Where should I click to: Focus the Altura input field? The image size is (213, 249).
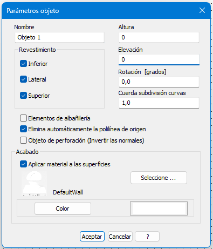159,37
